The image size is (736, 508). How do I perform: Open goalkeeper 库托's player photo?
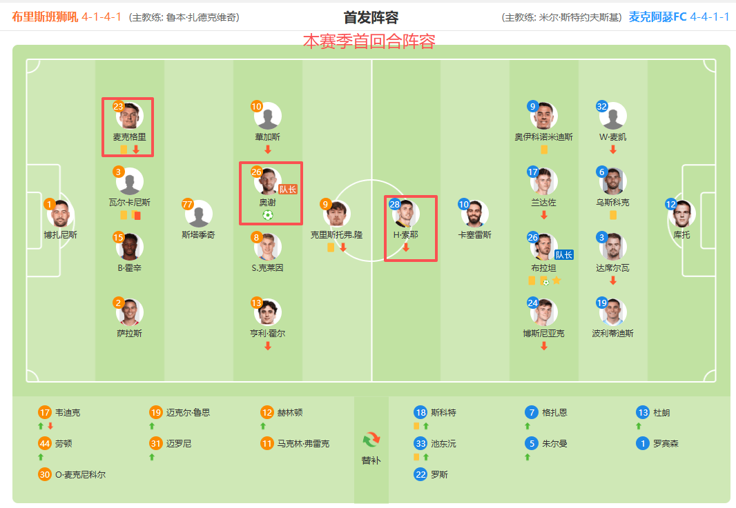pos(681,214)
